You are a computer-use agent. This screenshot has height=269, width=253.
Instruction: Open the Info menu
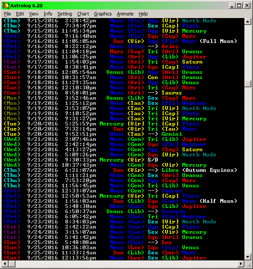[48, 14]
